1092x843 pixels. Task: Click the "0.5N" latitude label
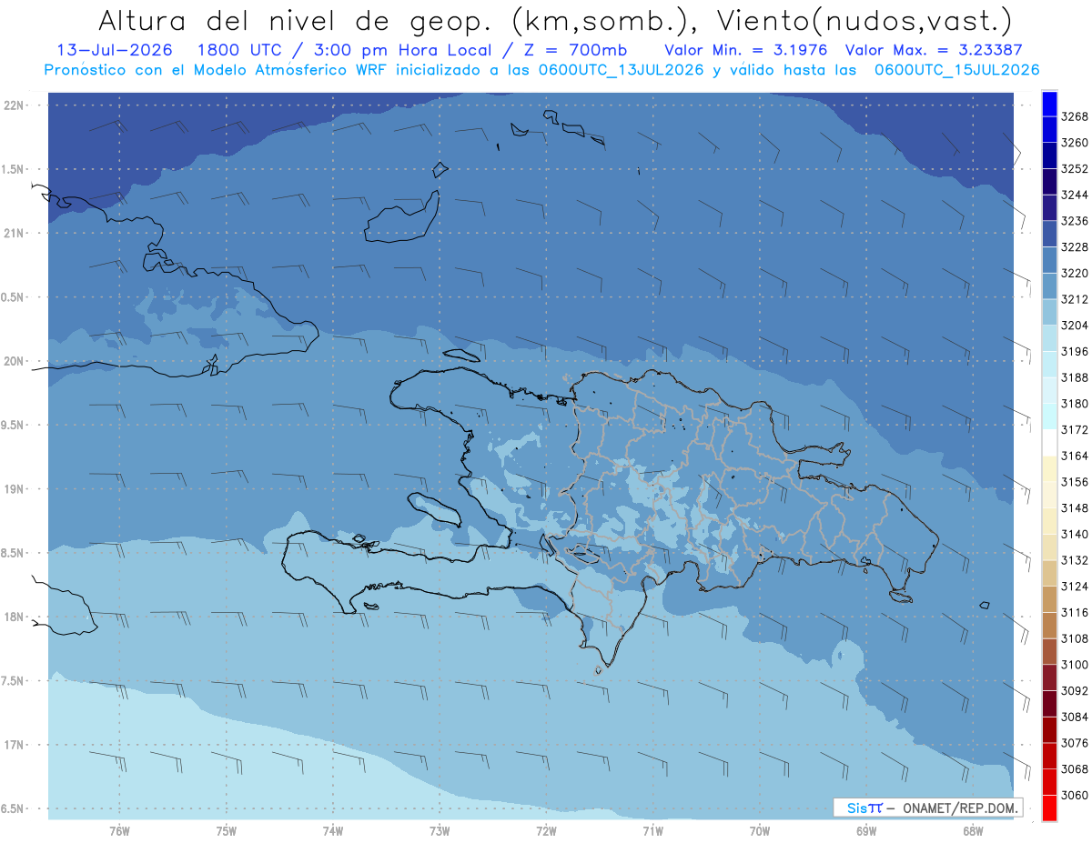pyautogui.click(x=14, y=297)
